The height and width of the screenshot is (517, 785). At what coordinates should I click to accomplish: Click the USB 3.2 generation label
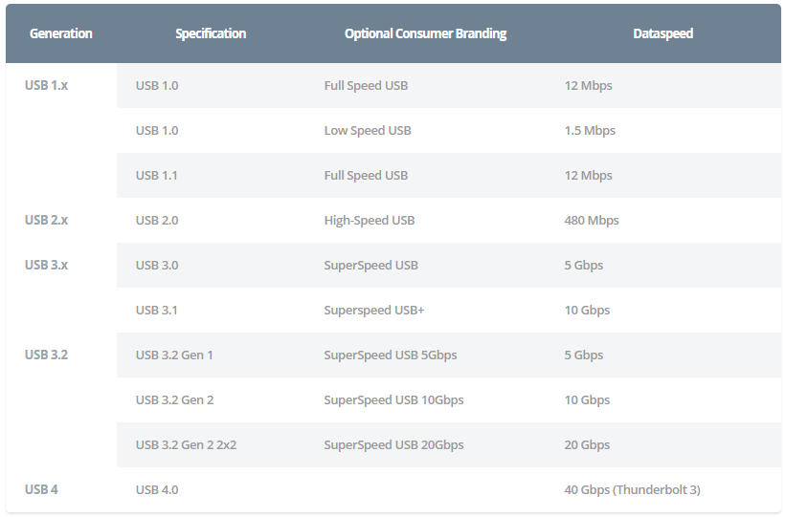click(x=46, y=355)
